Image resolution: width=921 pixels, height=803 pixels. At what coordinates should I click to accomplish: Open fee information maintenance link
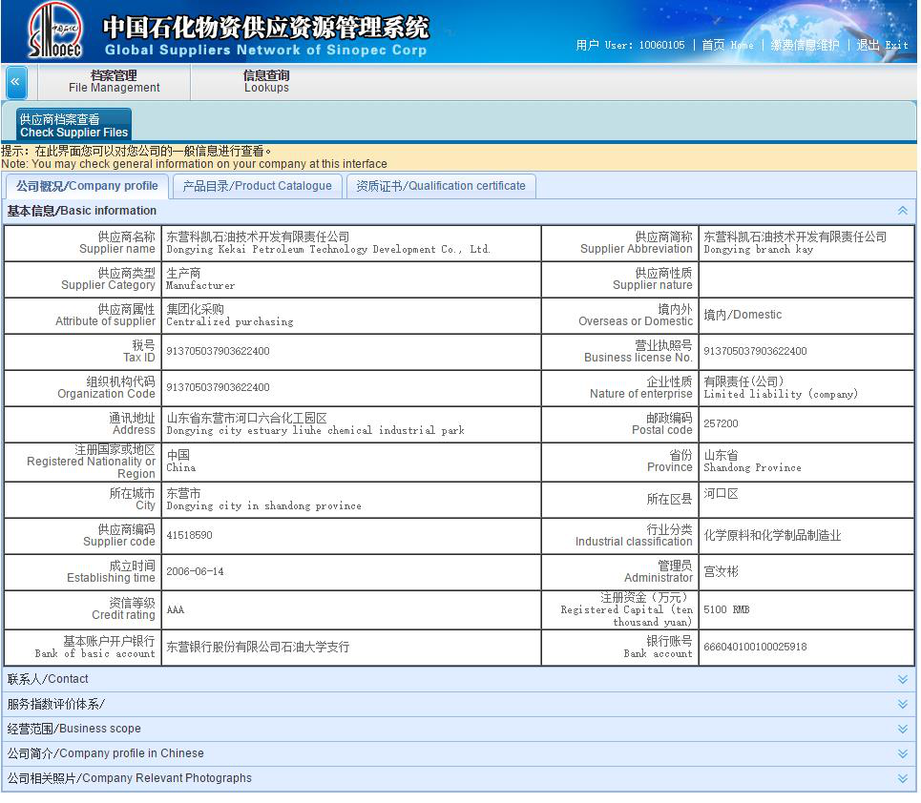pos(805,45)
